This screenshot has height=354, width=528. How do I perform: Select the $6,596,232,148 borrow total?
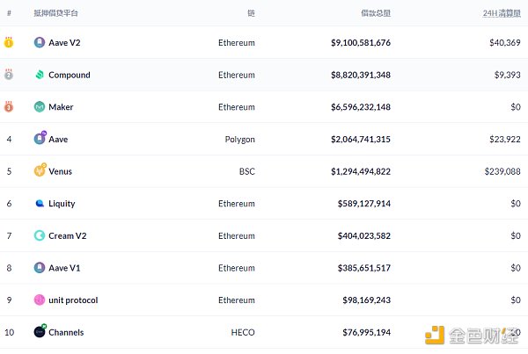pyautogui.click(x=361, y=107)
